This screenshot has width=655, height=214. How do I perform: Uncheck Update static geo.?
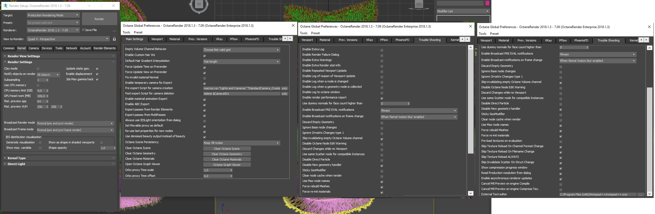[97, 69]
